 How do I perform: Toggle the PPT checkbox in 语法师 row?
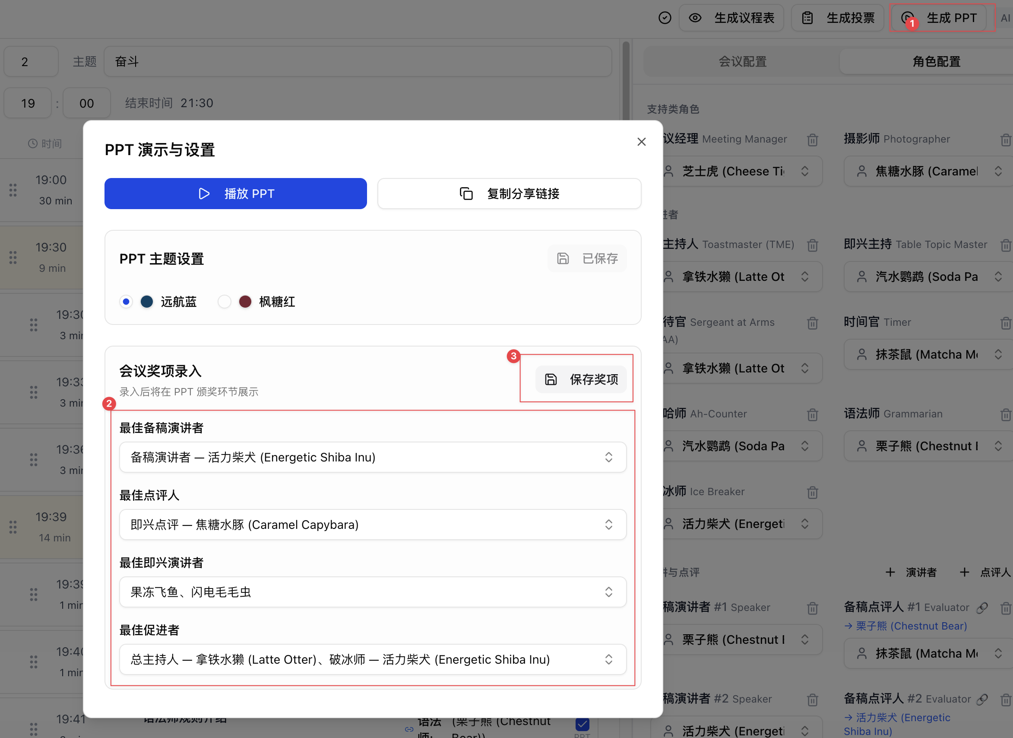pos(582,723)
